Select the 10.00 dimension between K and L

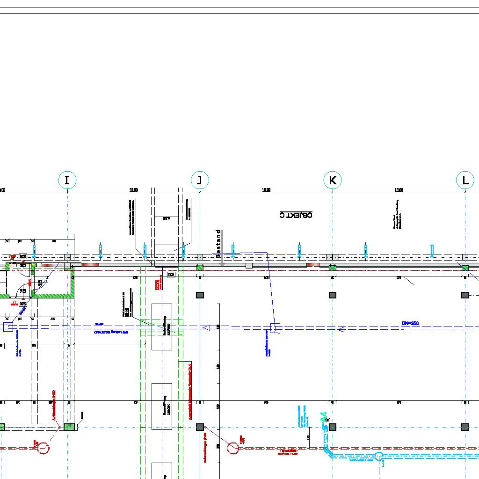[399, 190]
